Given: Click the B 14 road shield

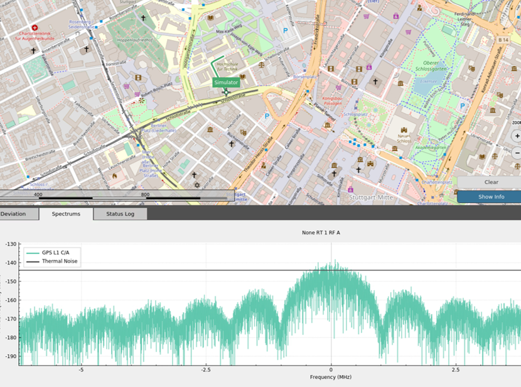Looking at the screenshot, I should click(503, 40).
